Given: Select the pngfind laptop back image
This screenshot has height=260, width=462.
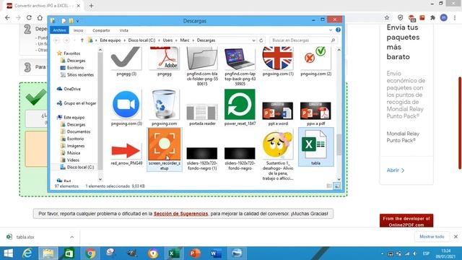Looking at the screenshot, I should pos(240,66).
